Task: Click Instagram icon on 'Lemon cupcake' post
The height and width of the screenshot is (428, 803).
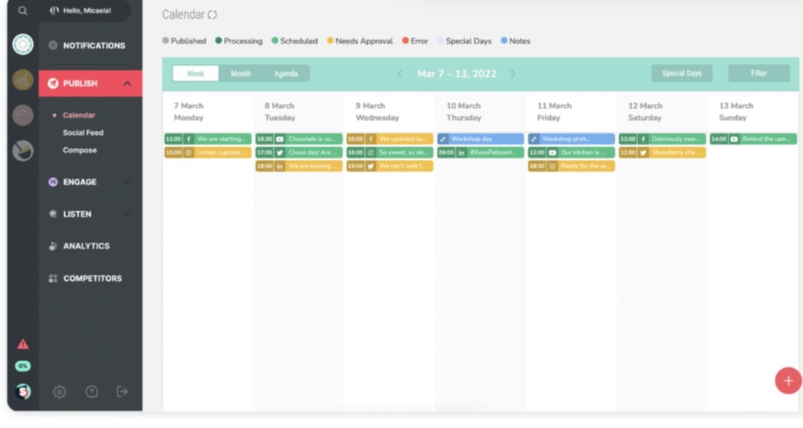Action: (189, 153)
